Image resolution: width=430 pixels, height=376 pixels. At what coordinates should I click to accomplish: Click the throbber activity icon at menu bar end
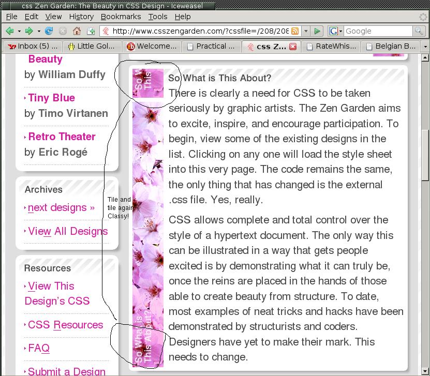423,17
